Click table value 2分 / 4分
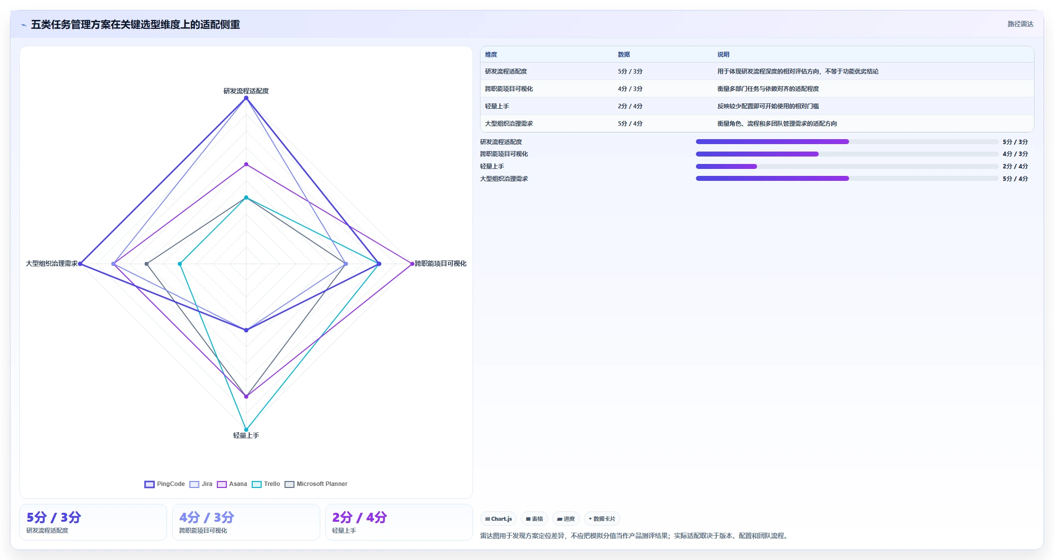 coord(630,106)
